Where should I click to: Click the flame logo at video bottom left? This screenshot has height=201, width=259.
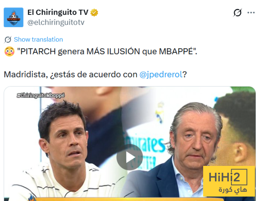tap(32, 197)
